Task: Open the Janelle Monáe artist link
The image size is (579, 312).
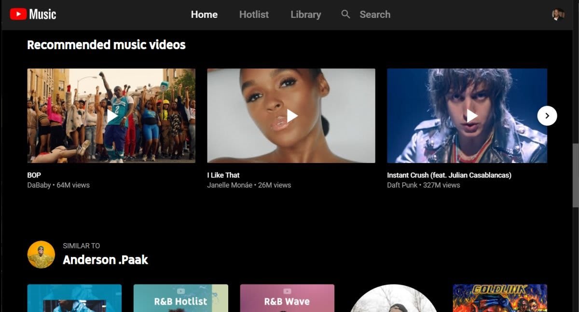Action: pos(230,185)
